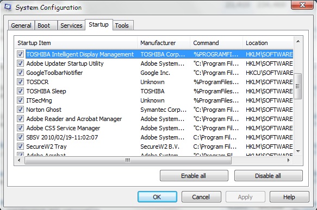The image size is (317, 210).
Task: Select the Norton Ghost row name
Action: point(43,110)
